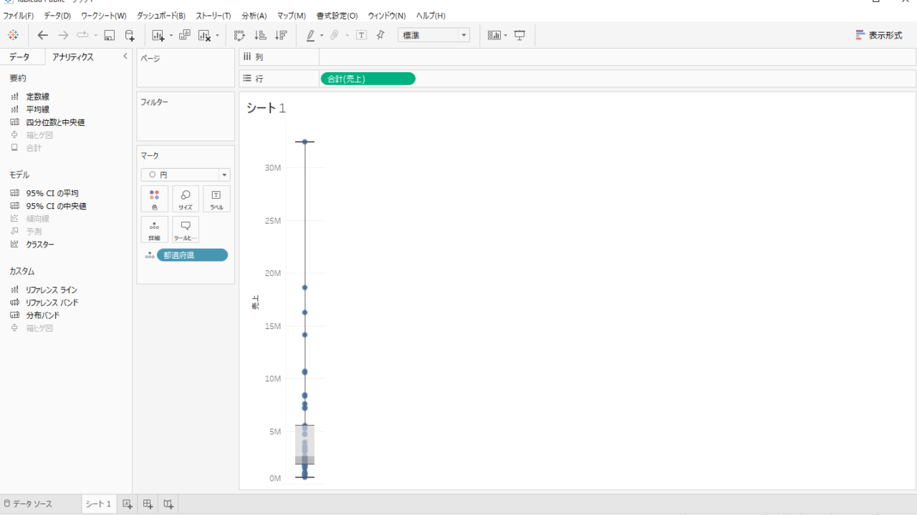Image resolution: width=917 pixels, height=515 pixels.
Task: Click the duplicate sheet icon
Action: coord(184,35)
